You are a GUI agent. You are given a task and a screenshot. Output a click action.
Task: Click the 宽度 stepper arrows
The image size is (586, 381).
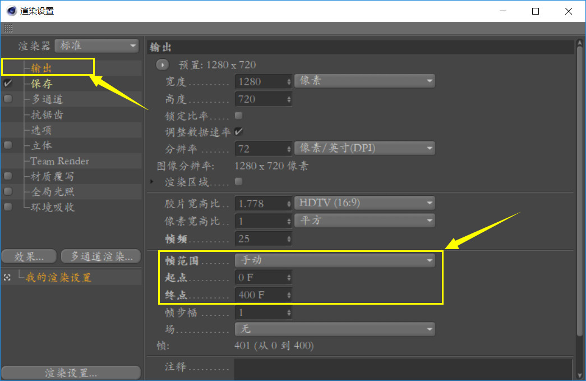(x=289, y=81)
